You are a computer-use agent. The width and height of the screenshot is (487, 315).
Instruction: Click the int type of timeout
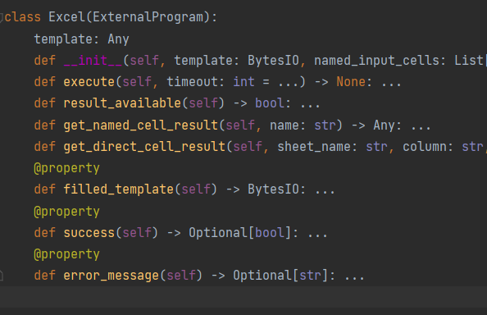coord(244,82)
